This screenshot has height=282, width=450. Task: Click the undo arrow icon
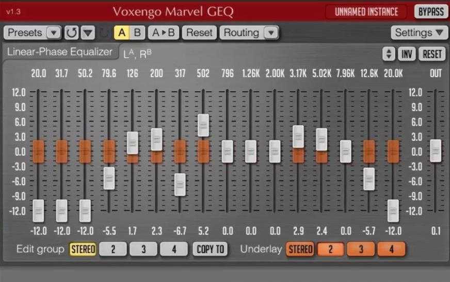click(x=72, y=33)
